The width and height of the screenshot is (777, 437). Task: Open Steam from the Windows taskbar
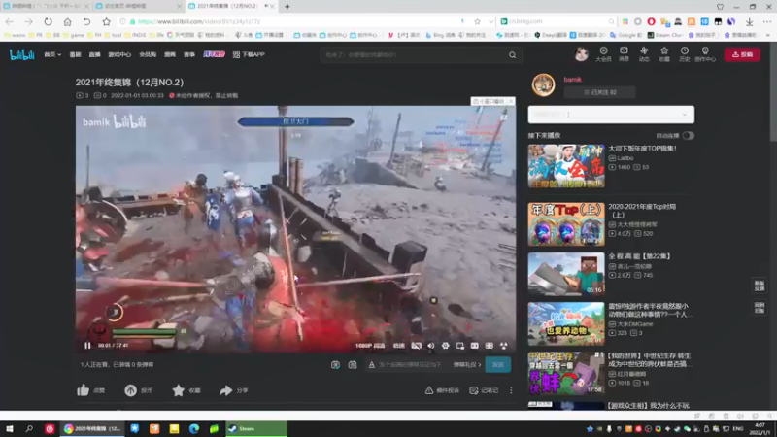[256, 428]
